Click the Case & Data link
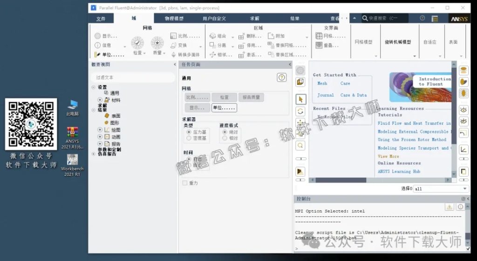Image resolution: width=477 pixels, height=261 pixels. 354,95
